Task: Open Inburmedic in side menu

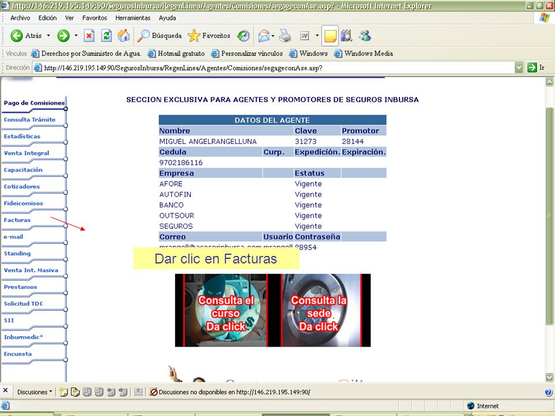Action: click(x=23, y=337)
